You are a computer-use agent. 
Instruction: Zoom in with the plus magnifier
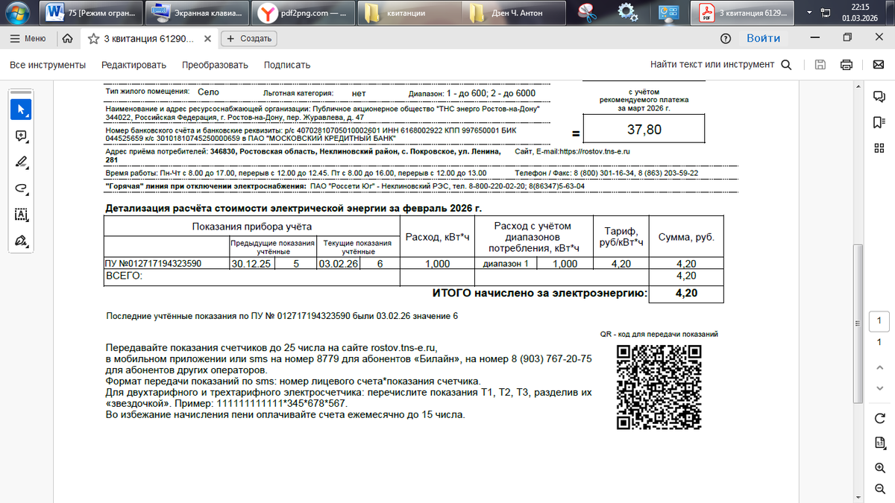point(879,467)
